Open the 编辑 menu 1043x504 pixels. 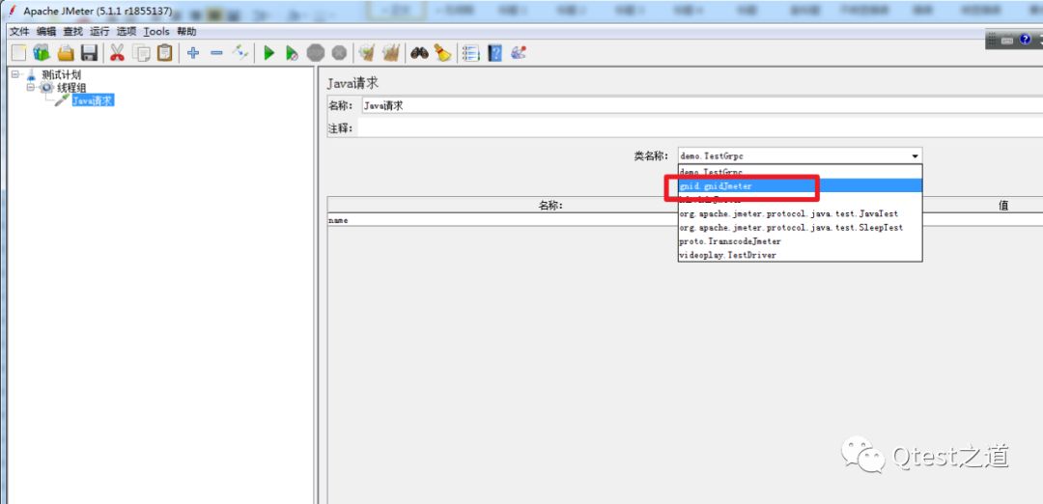tap(46, 31)
